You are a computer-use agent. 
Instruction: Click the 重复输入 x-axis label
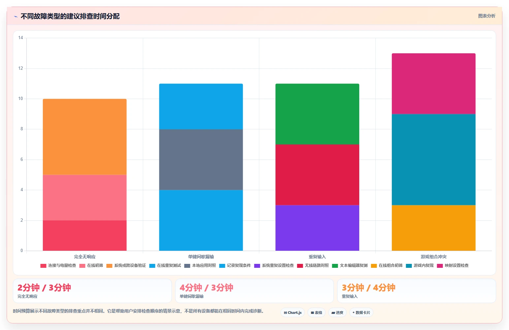point(317,257)
